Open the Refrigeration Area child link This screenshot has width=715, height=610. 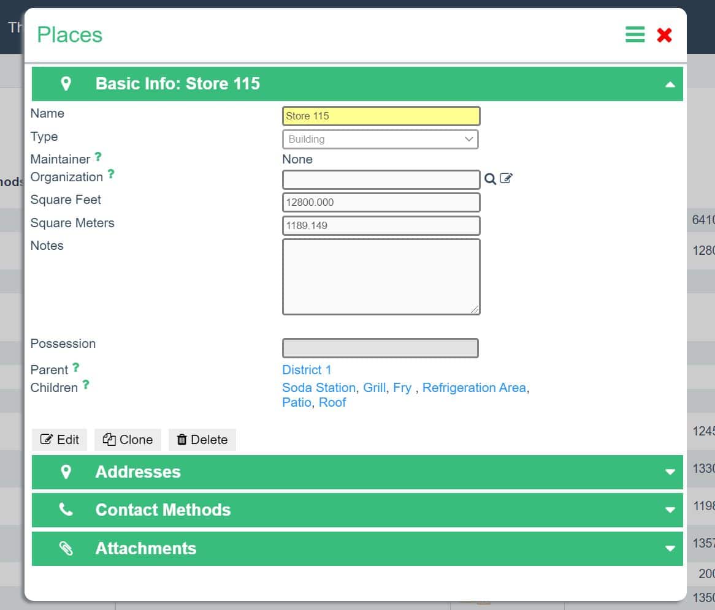tap(474, 388)
